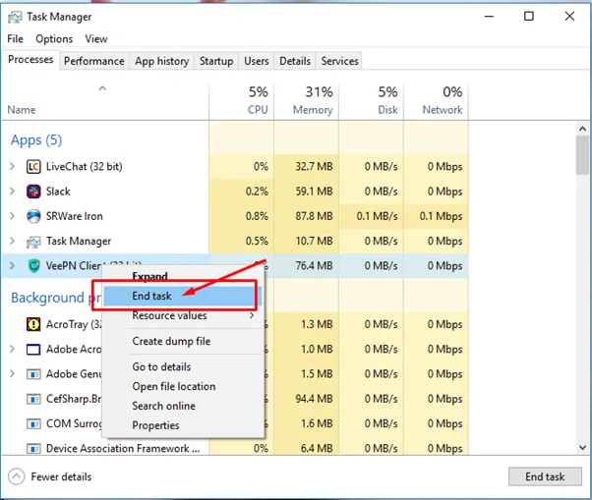This screenshot has width=592, height=500.
Task: Switch to the App history tab
Action: (x=162, y=61)
